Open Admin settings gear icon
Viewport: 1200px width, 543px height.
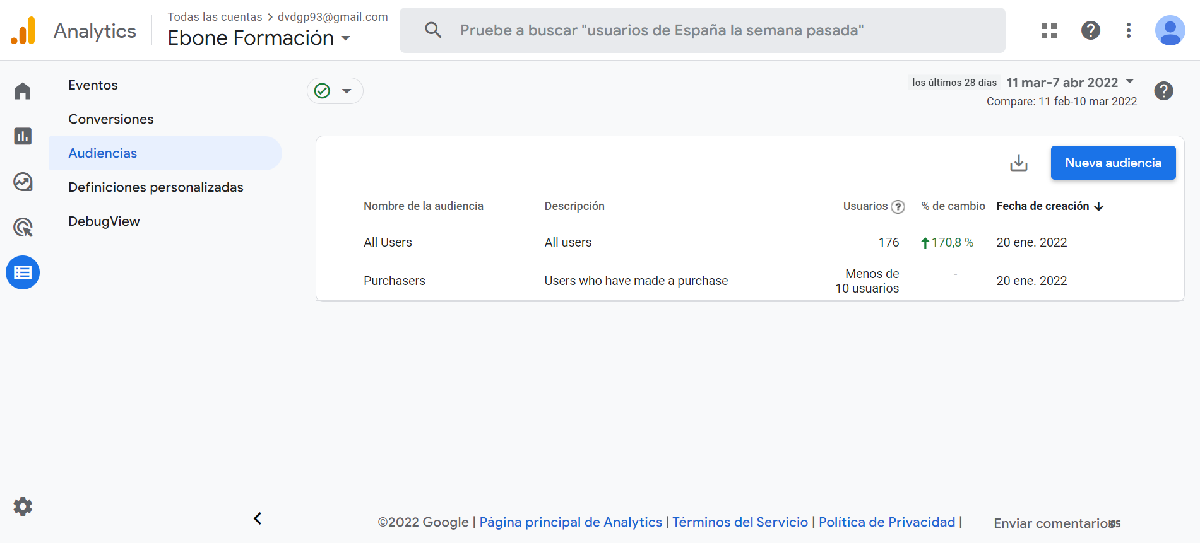click(23, 506)
